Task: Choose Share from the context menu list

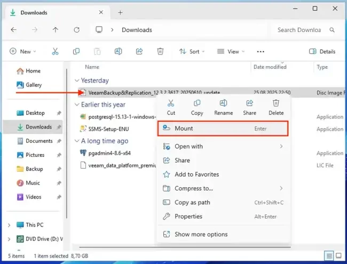Action: pyautogui.click(x=223, y=161)
